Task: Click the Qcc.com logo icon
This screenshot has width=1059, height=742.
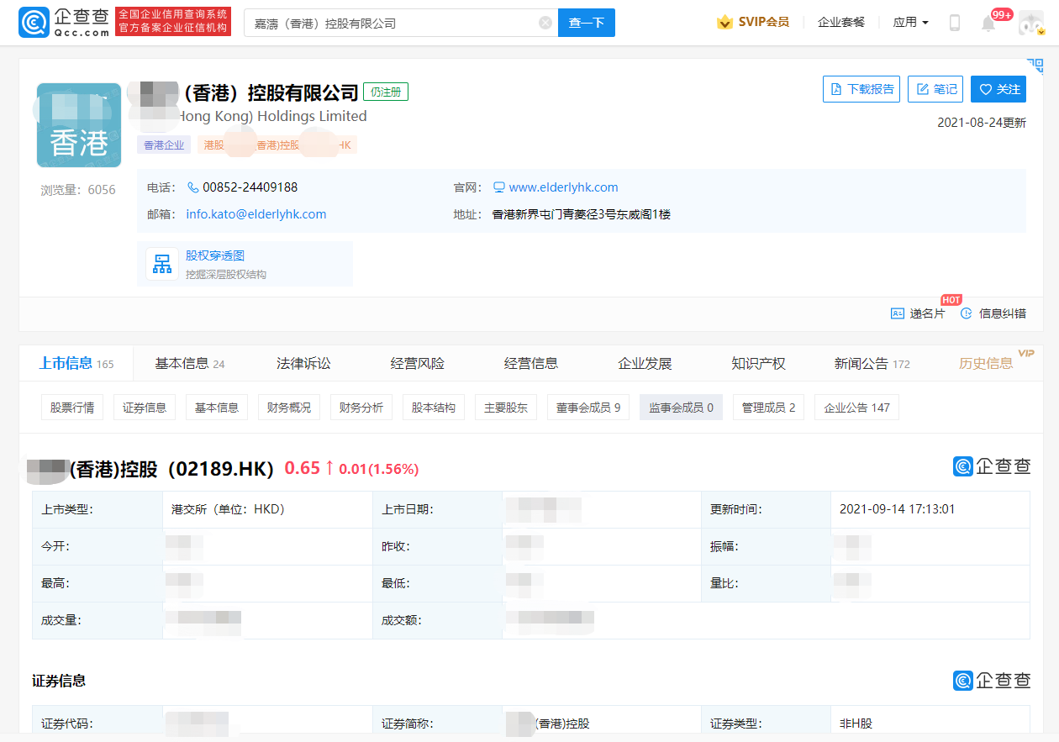Action: click(35, 23)
